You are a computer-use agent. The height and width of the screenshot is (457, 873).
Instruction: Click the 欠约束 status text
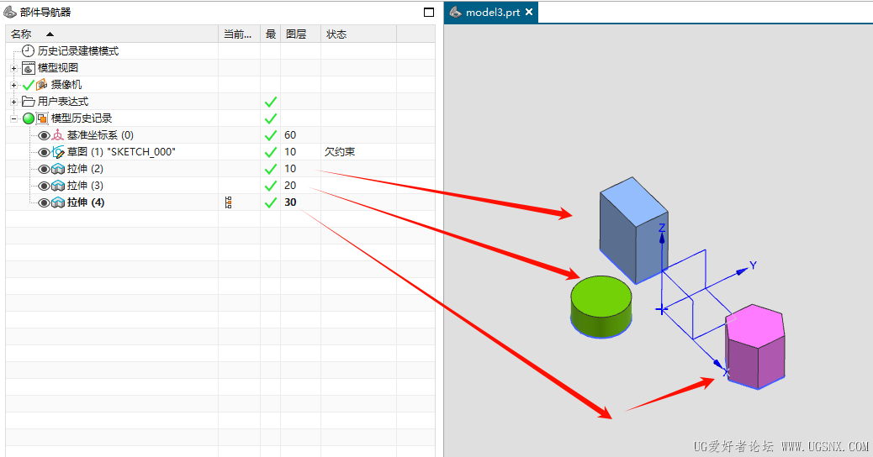[x=340, y=152]
